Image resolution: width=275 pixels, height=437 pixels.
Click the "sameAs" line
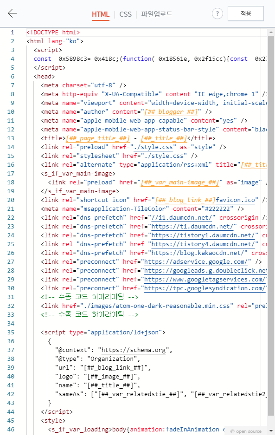click(x=161, y=394)
